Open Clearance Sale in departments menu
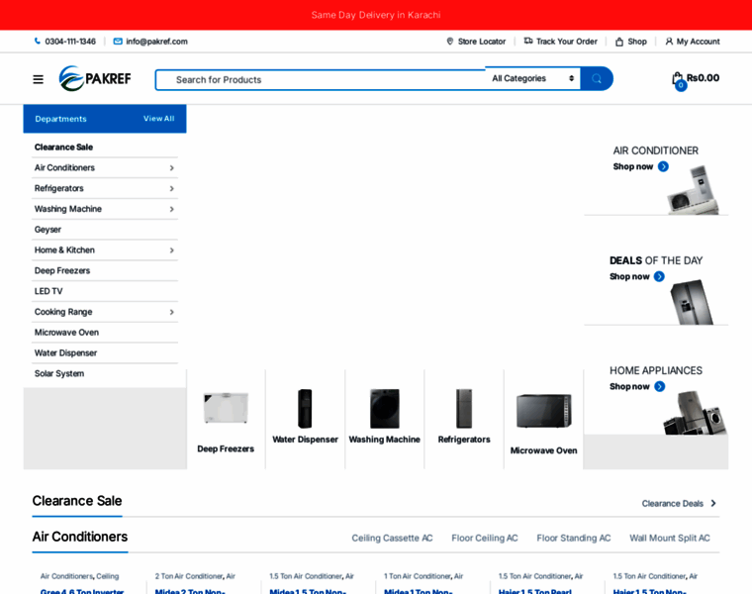This screenshot has height=594, width=752. tap(63, 148)
